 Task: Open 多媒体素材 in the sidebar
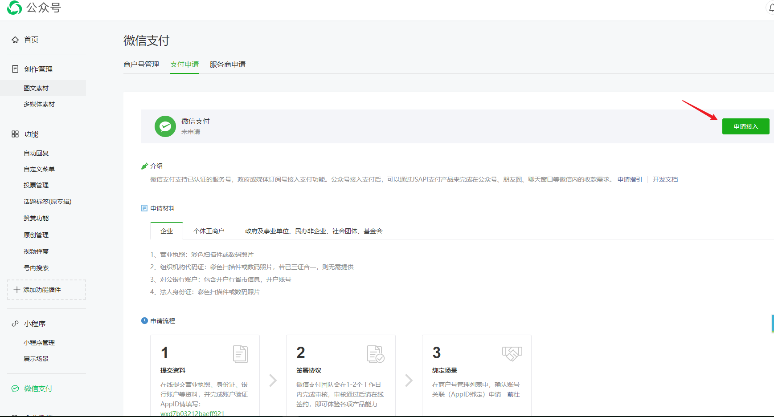39,104
